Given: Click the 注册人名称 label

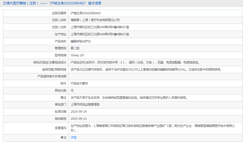Looking at the screenshot, I should click(x=59, y=20).
